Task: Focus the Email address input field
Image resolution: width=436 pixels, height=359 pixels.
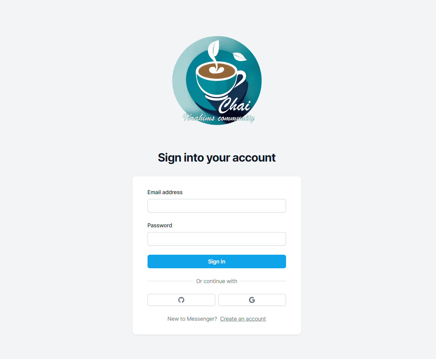Action: [217, 206]
